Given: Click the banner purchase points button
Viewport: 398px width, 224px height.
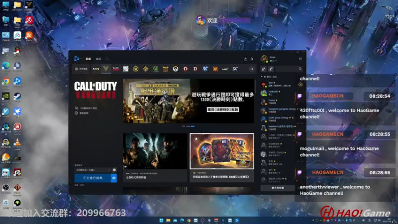Looking at the screenshot, I should point(222,110).
